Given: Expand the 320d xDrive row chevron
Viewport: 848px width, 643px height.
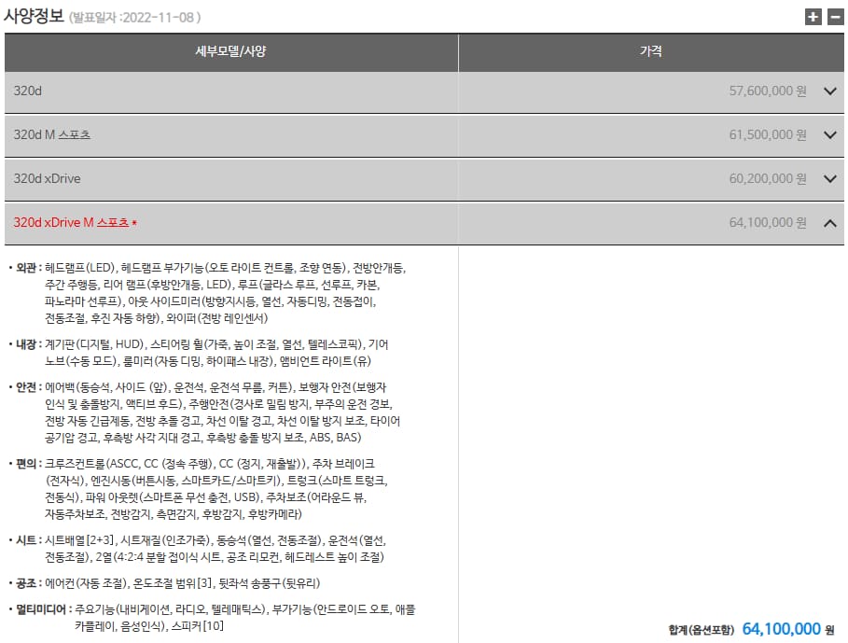Looking at the screenshot, I should coord(829,178).
